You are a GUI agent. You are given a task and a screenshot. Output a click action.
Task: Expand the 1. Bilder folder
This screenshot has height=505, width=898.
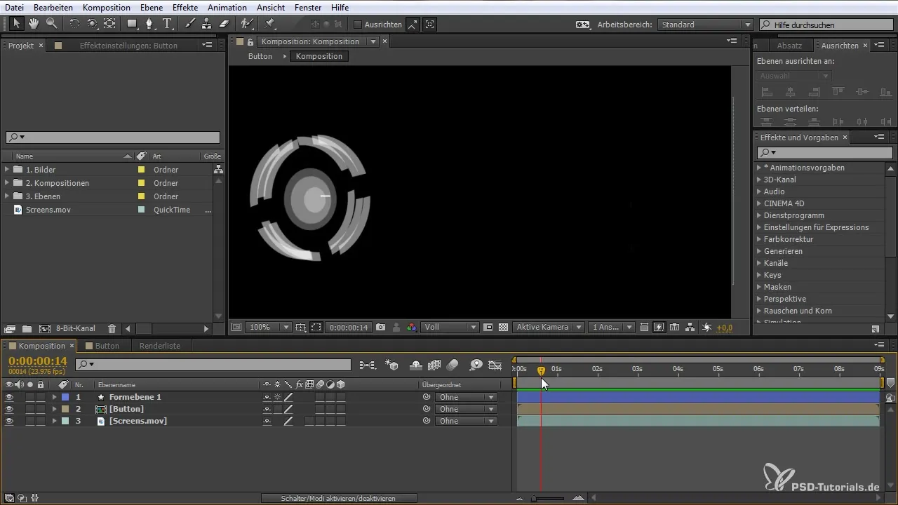pyautogui.click(x=7, y=170)
